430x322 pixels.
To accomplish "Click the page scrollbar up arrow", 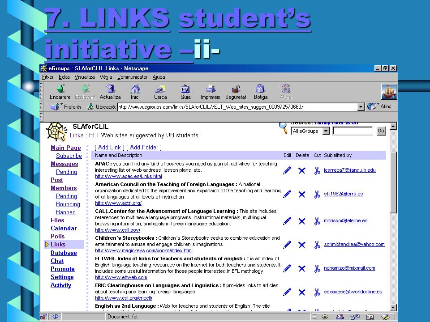I will tap(393, 126).
